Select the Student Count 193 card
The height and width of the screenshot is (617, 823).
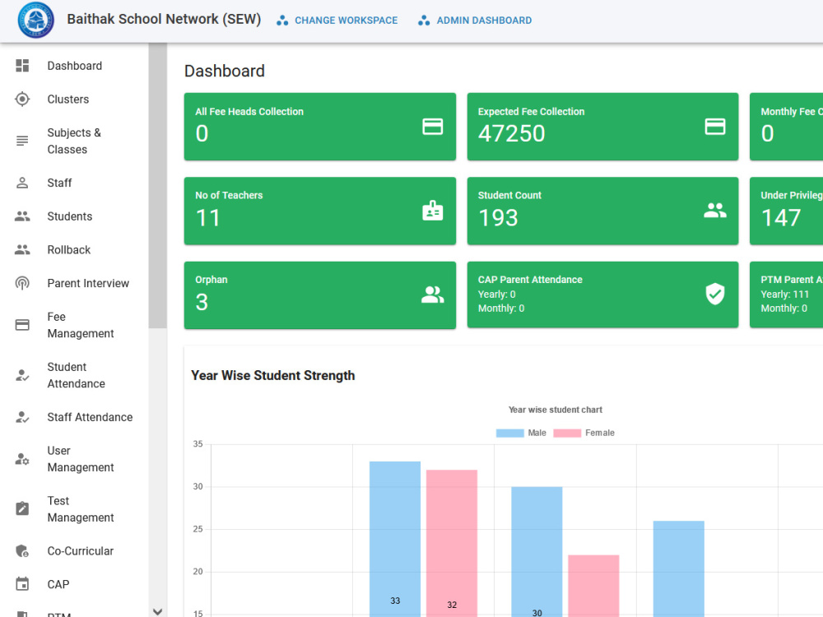pyautogui.click(x=602, y=211)
